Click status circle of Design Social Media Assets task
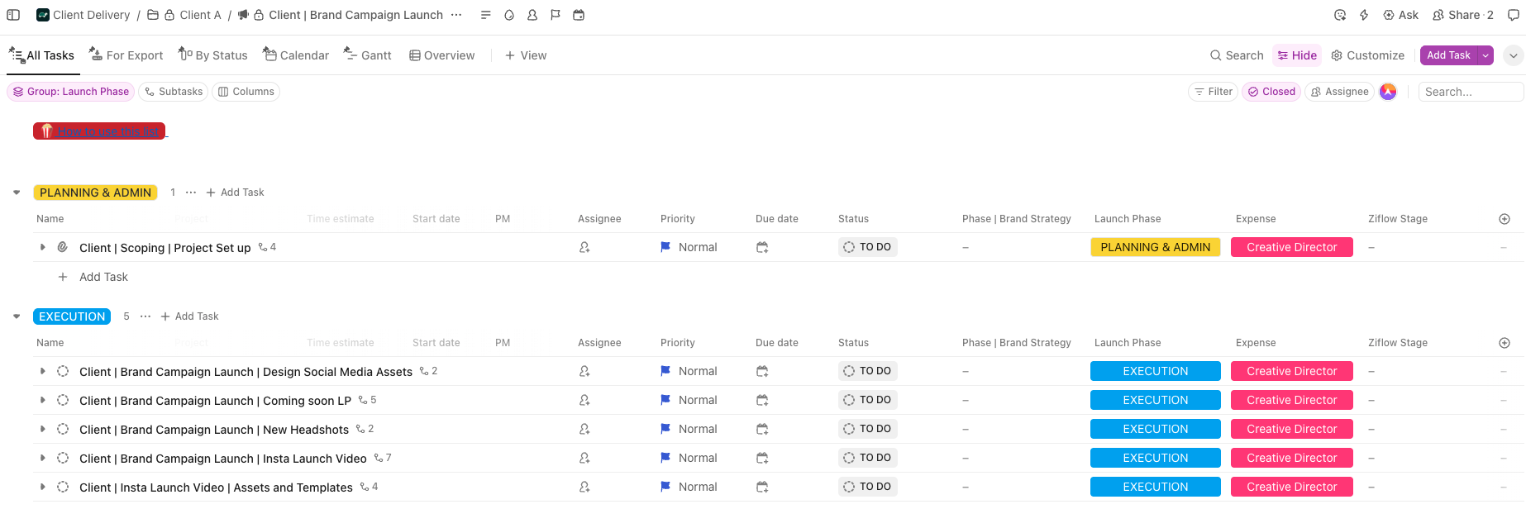 pyautogui.click(x=63, y=372)
